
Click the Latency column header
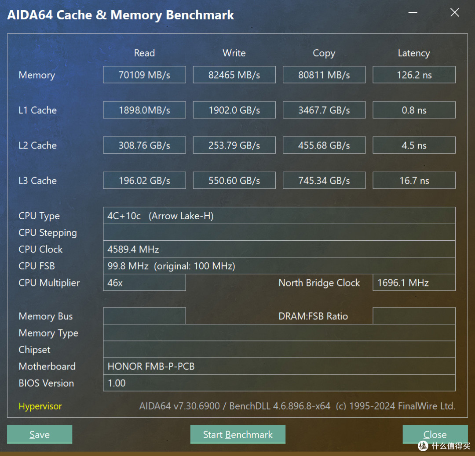click(414, 53)
